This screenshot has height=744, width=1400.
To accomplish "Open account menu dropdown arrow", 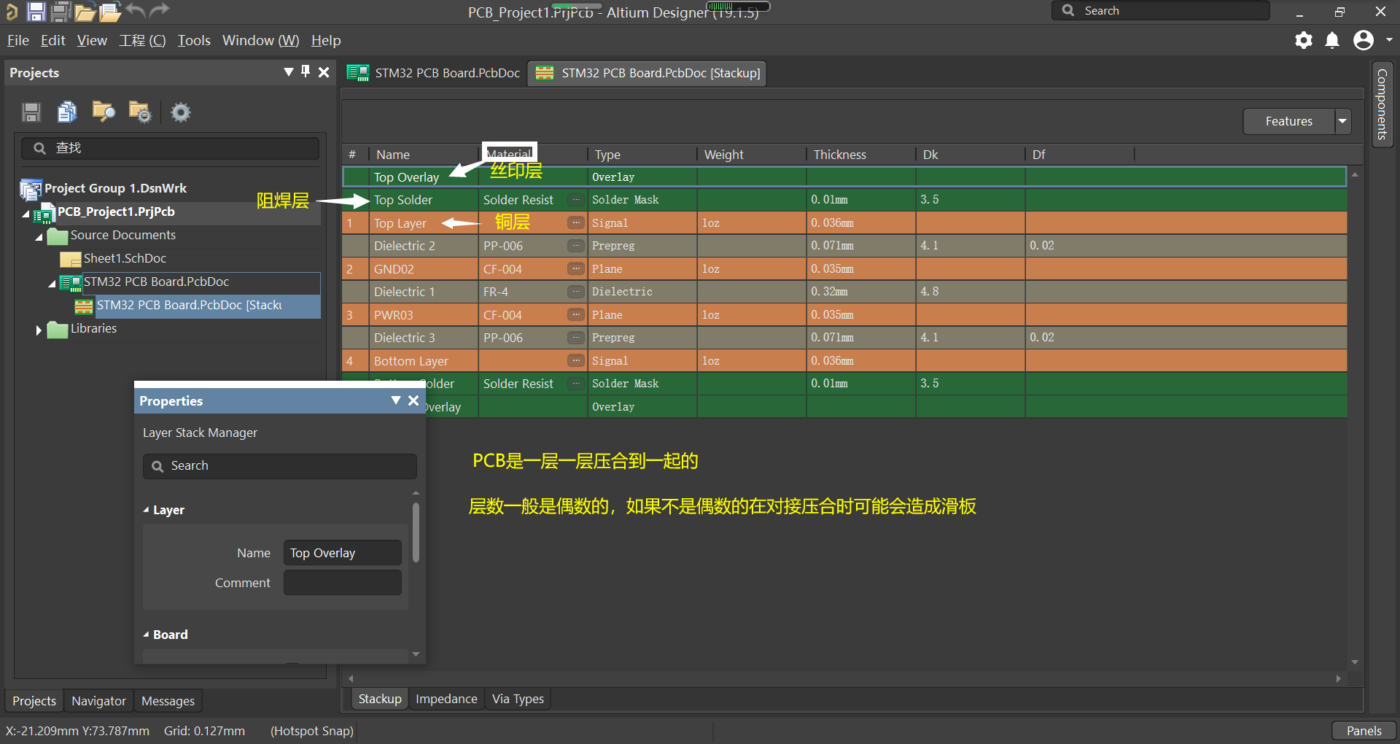I will tap(1389, 40).
